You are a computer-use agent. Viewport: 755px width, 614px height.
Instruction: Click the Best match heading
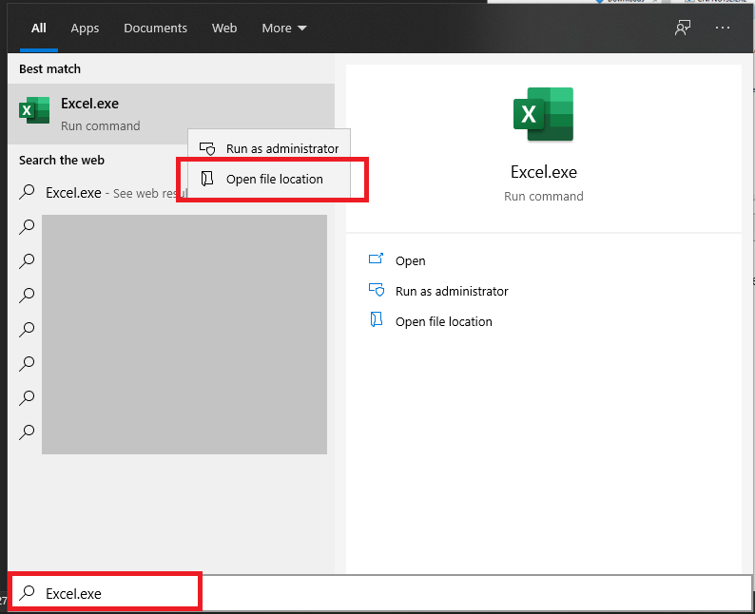(49, 68)
